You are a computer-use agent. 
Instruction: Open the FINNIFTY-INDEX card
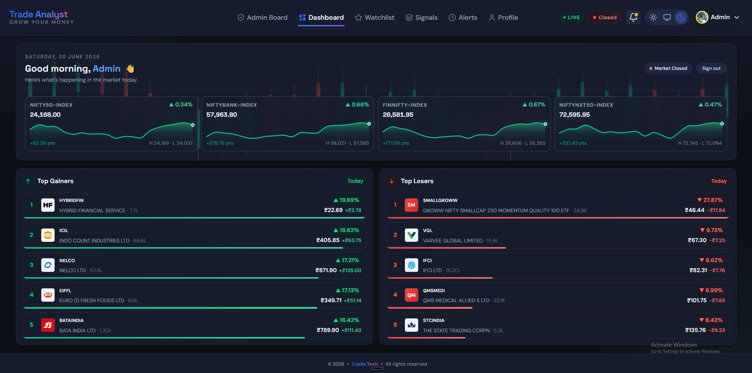coord(464,124)
